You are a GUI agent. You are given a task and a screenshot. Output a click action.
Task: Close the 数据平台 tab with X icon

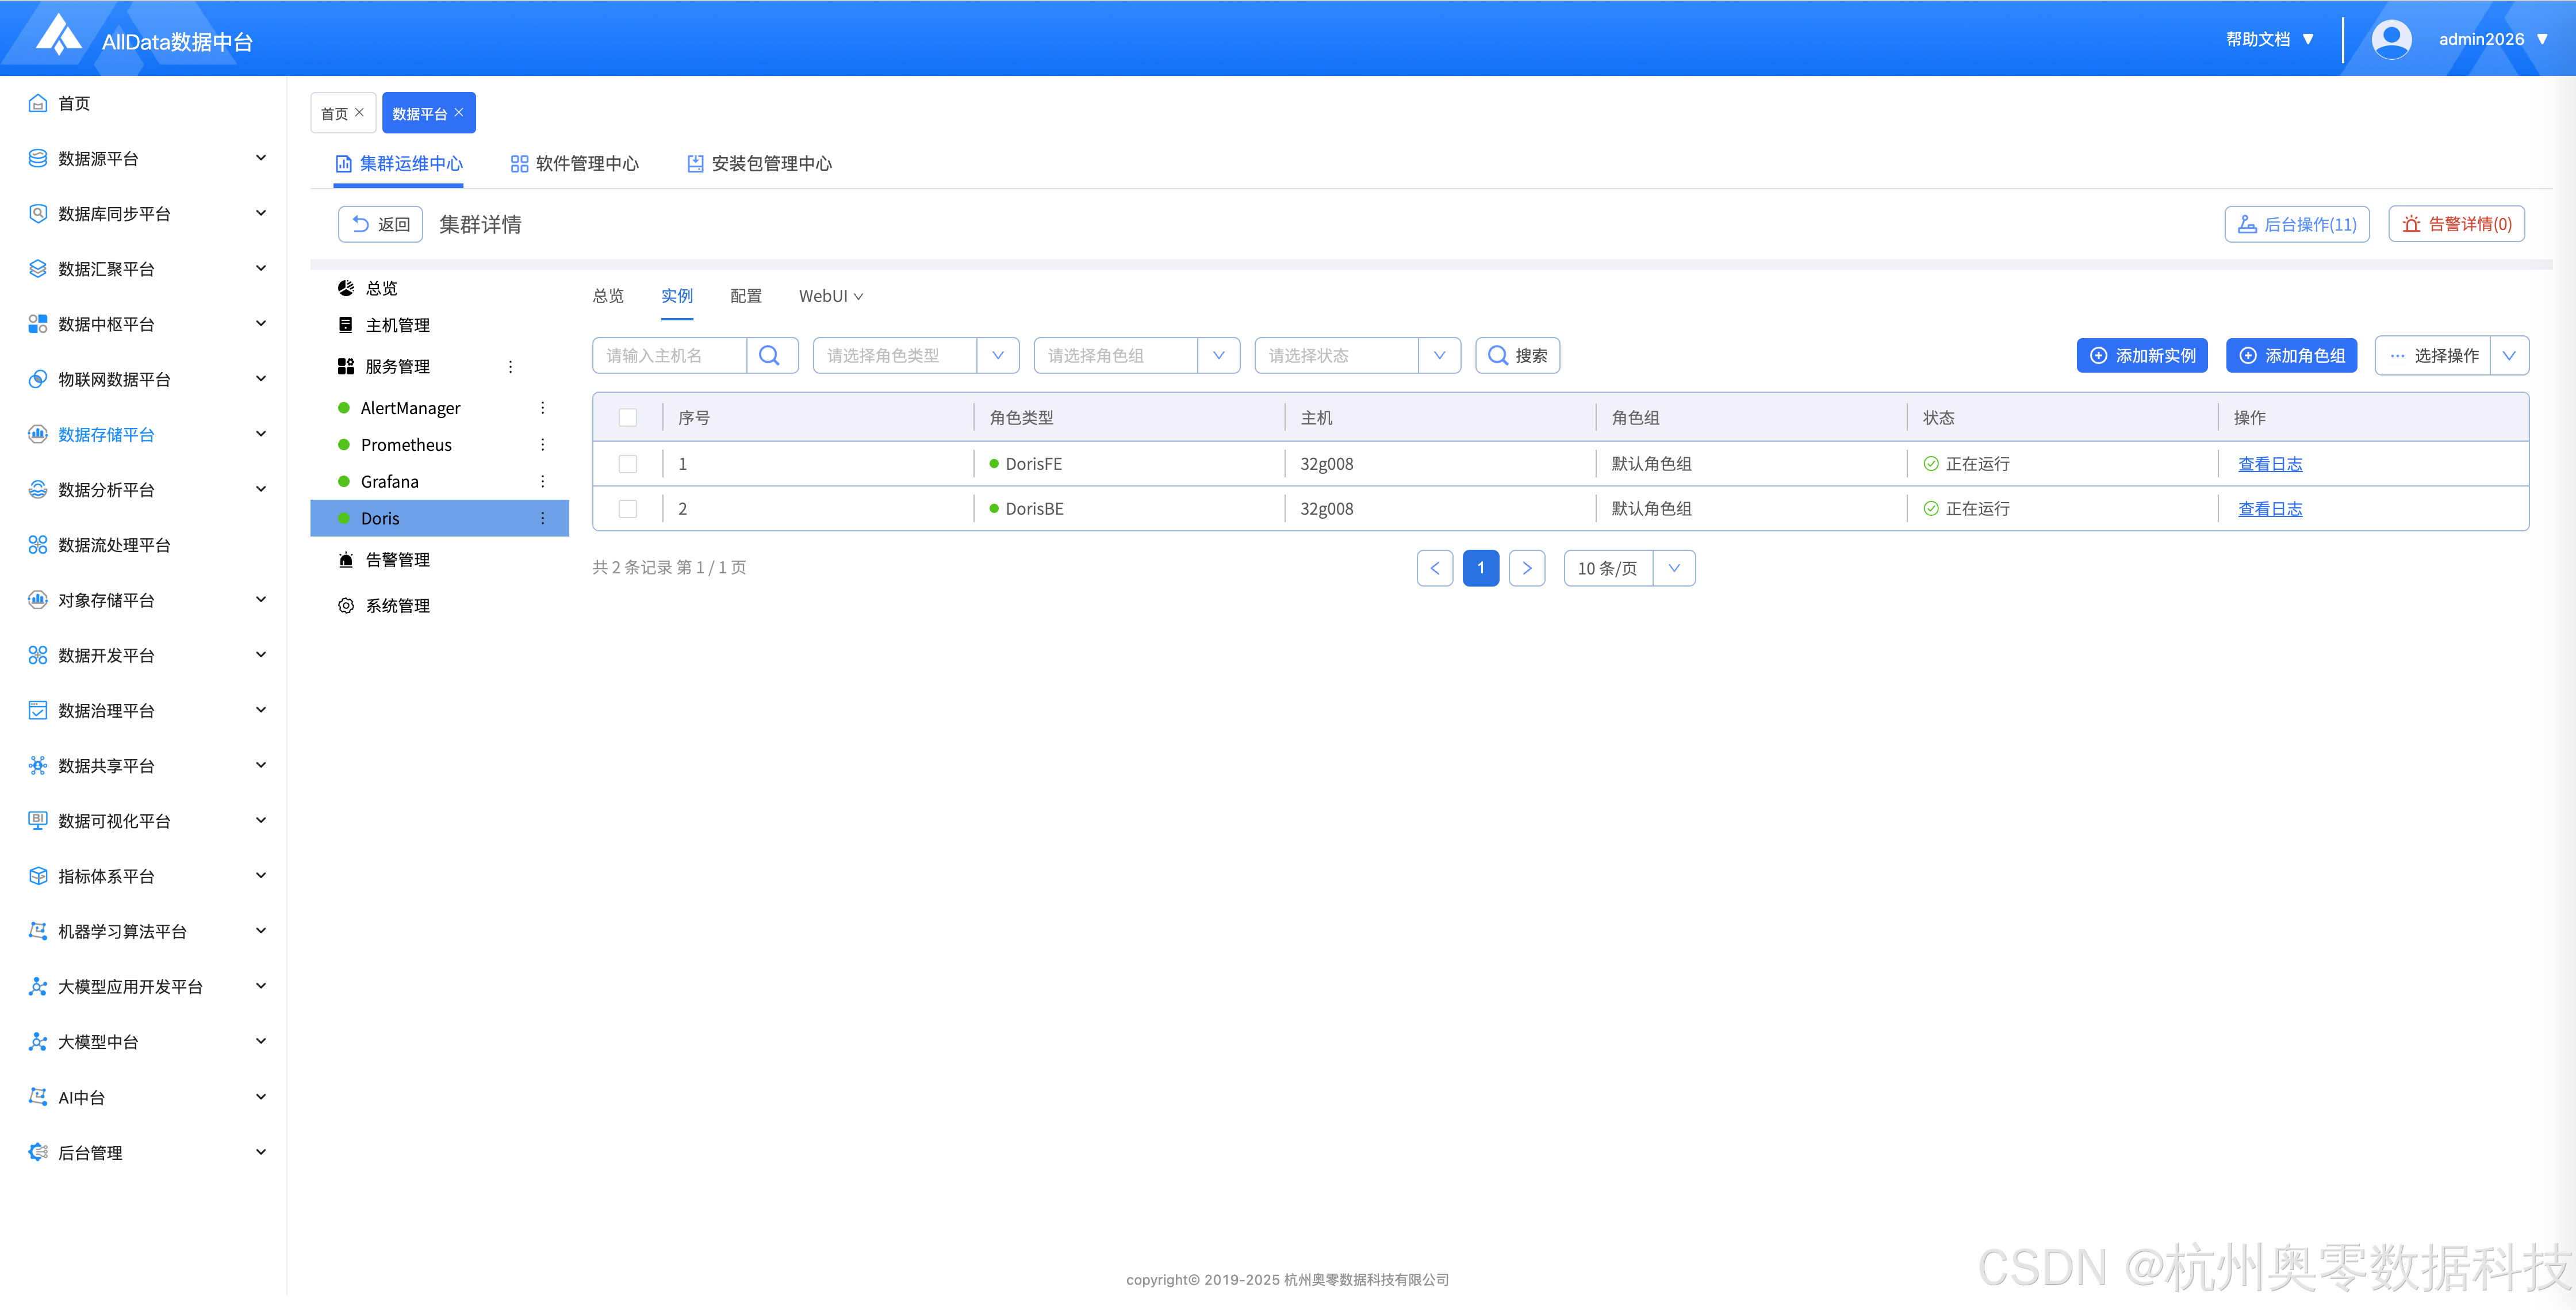click(x=459, y=113)
